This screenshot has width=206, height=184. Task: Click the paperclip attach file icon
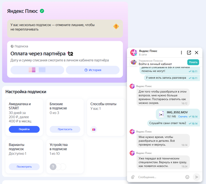pyautogui.click(x=133, y=177)
